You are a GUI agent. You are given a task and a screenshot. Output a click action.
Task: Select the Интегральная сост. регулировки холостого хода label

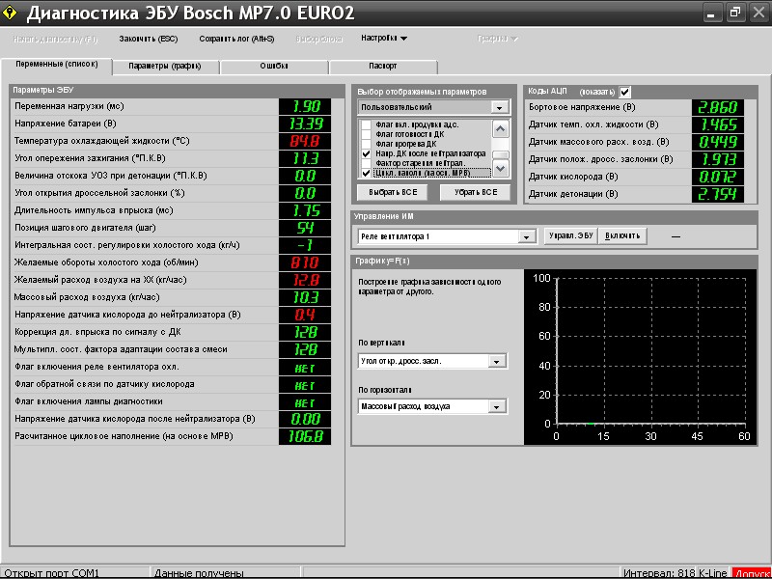point(127,245)
